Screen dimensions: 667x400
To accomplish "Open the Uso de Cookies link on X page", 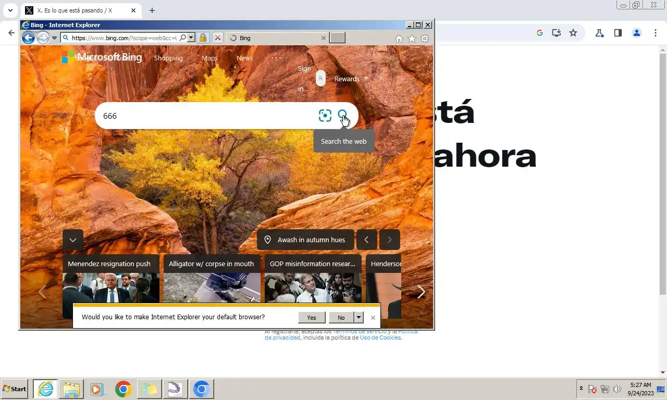I will 380,337.
